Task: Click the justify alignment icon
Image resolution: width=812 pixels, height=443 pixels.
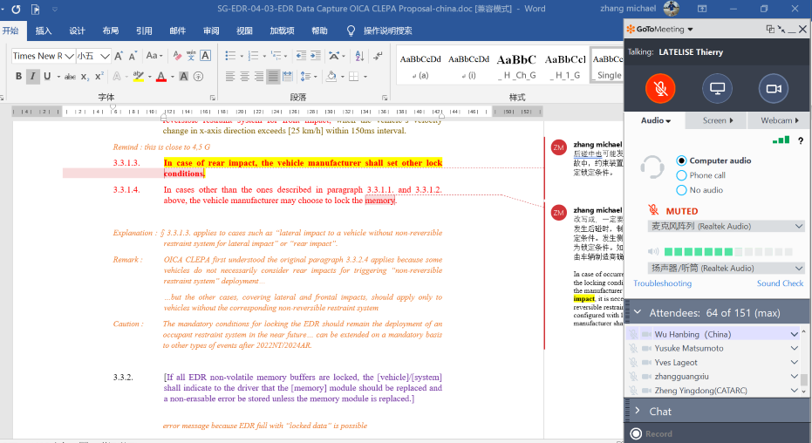Action: pos(273,77)
